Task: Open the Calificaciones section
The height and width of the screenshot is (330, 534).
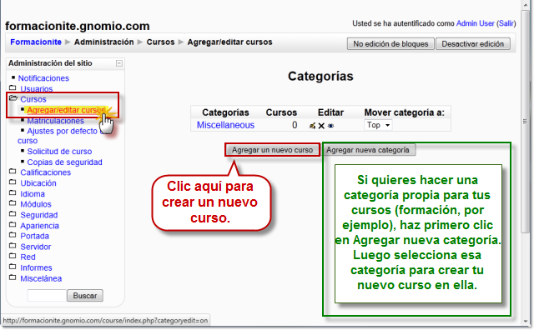Action: point(46,172)
